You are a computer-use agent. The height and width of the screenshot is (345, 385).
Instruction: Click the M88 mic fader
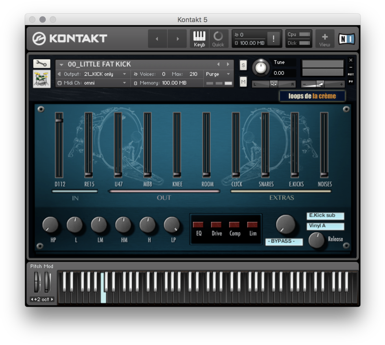coord(147,145)
